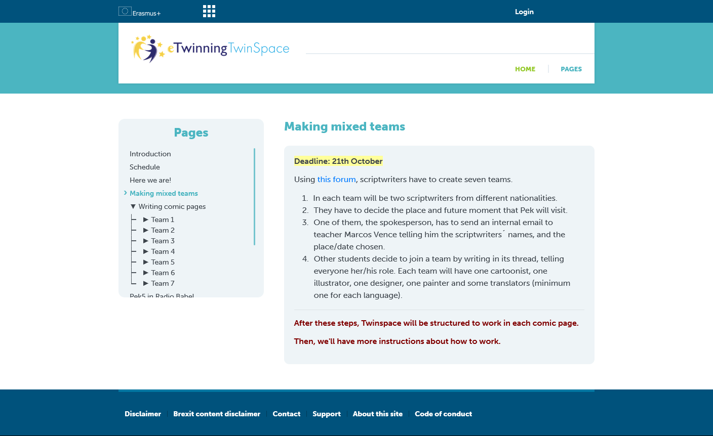Open the Team 7 page label
Viewport: 713px width, 436px height.
tap(163, 283)
